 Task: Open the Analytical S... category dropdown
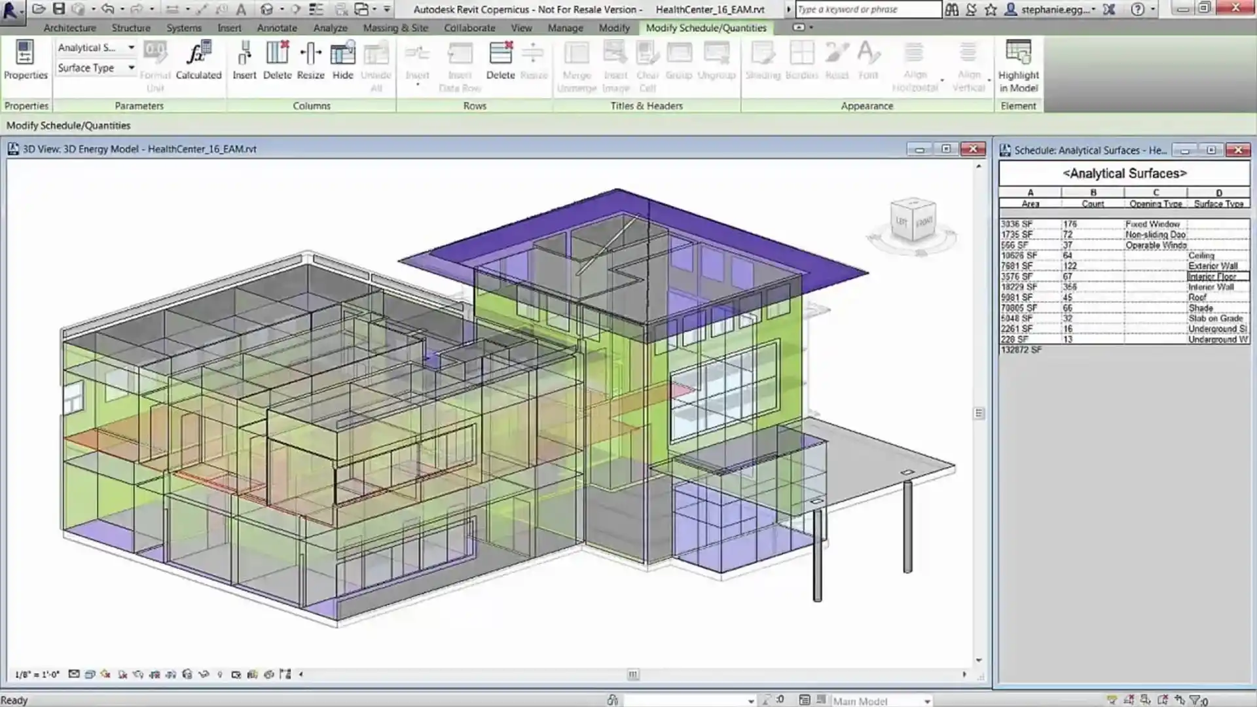(96, 48)
